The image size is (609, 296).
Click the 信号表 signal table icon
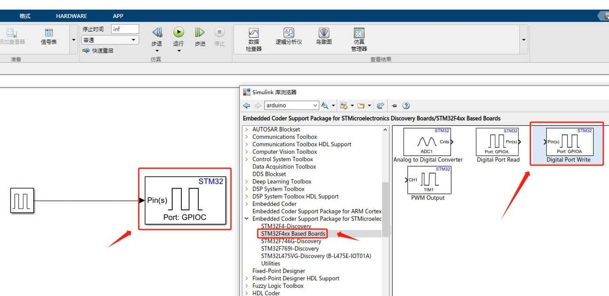[x=49, y=36]
